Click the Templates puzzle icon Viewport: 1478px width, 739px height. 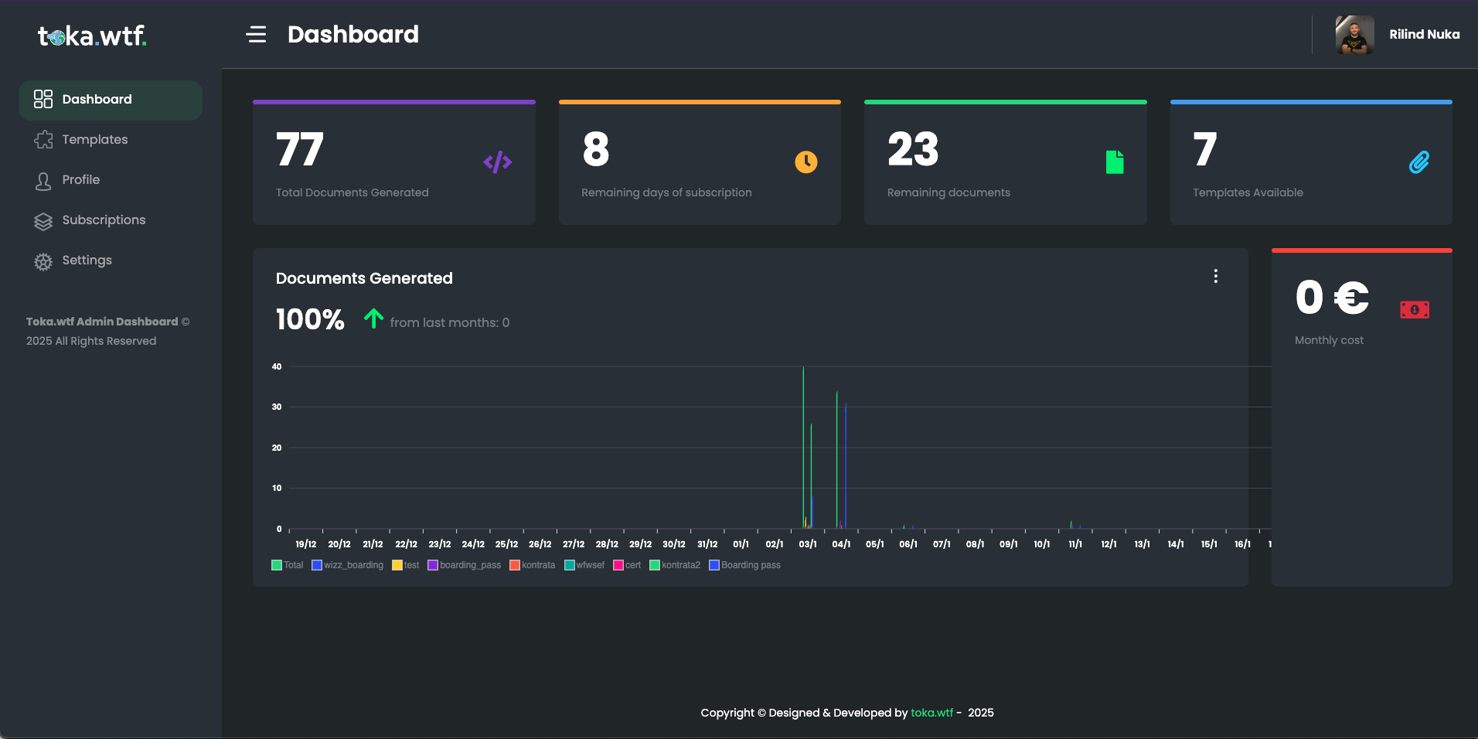click(x=43, y=140)
